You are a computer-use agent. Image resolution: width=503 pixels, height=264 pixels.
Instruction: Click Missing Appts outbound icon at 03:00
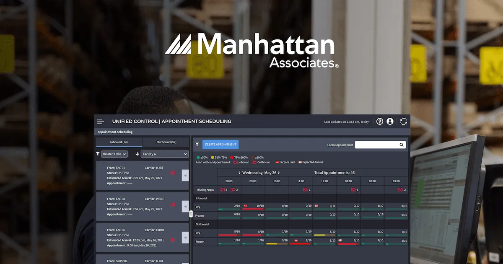click(x=401, y=190)
